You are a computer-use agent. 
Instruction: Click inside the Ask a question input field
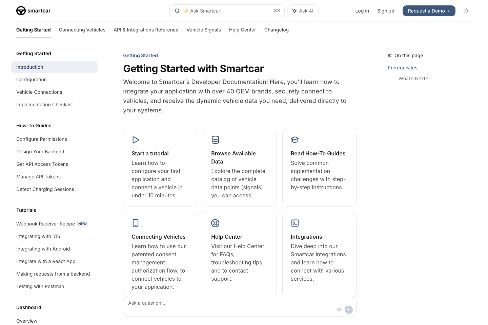click(203, 303)
